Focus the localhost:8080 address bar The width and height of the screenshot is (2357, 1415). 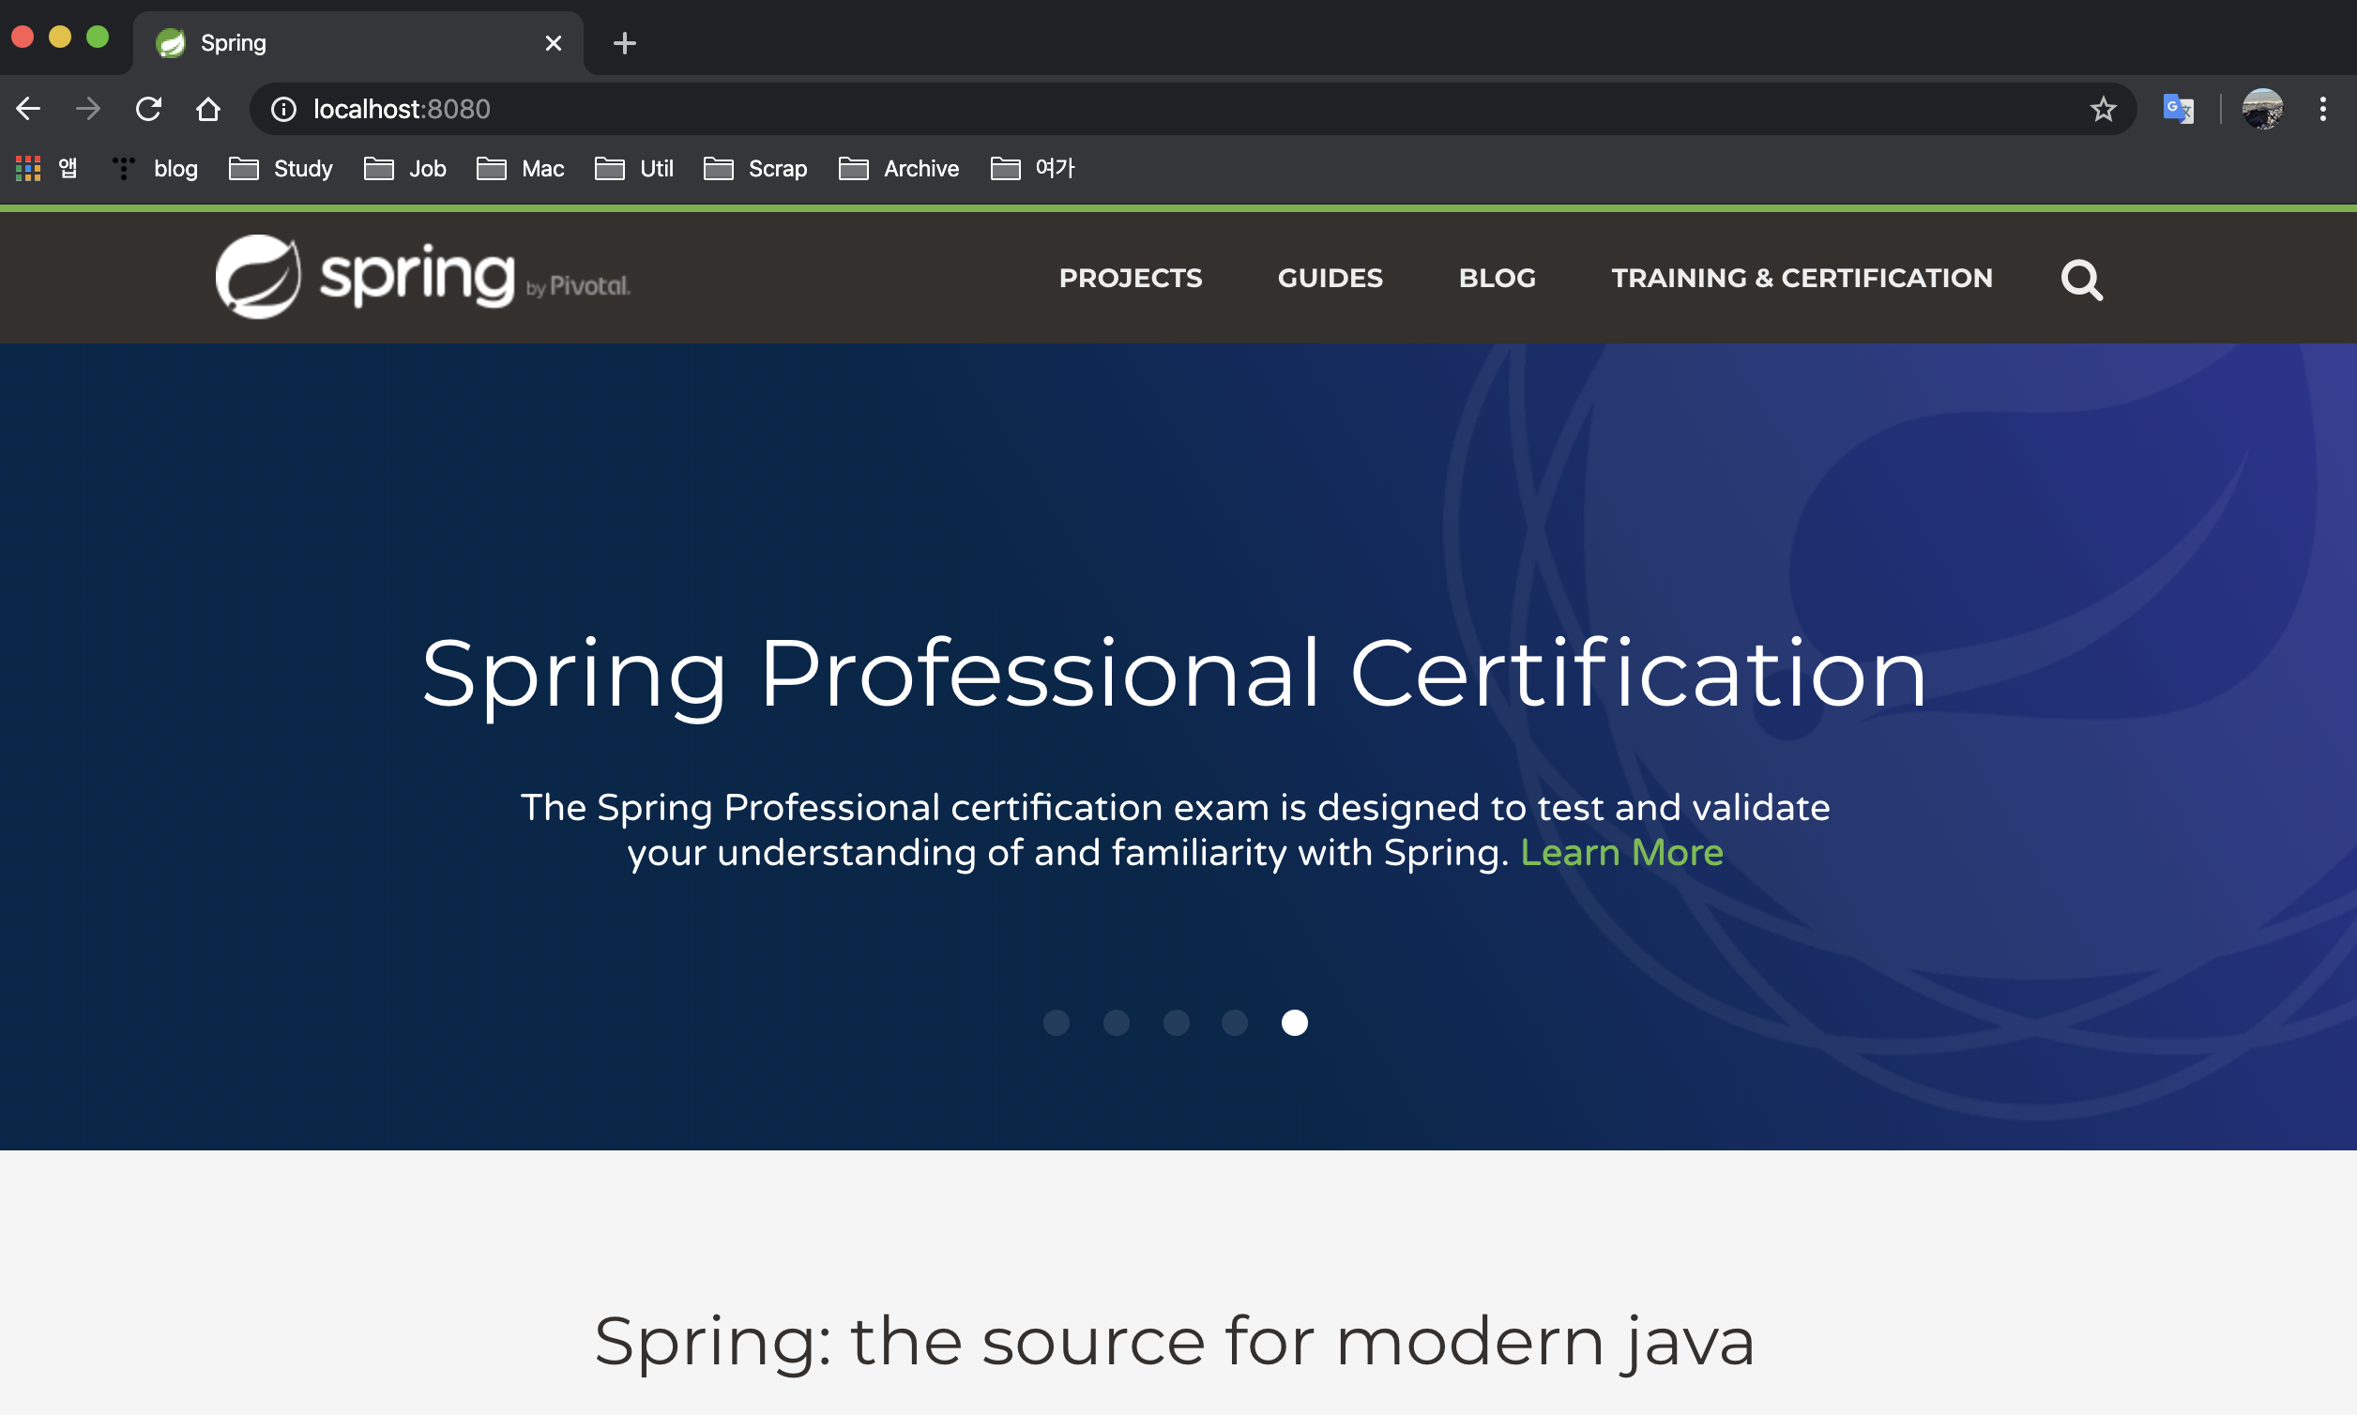tap(1192, 109)
